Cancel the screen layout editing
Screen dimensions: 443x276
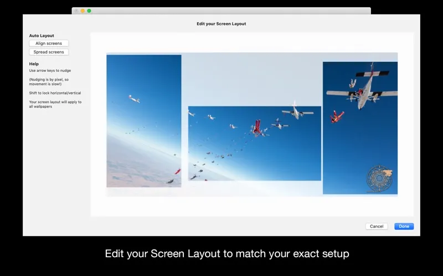[x=377, y=226]
